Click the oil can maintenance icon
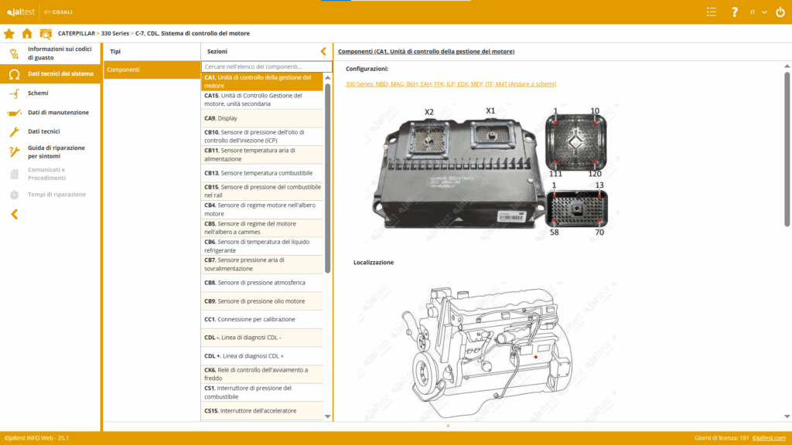Image resolution: width=792 pixels, height=445 pixels. click(14, 113)
